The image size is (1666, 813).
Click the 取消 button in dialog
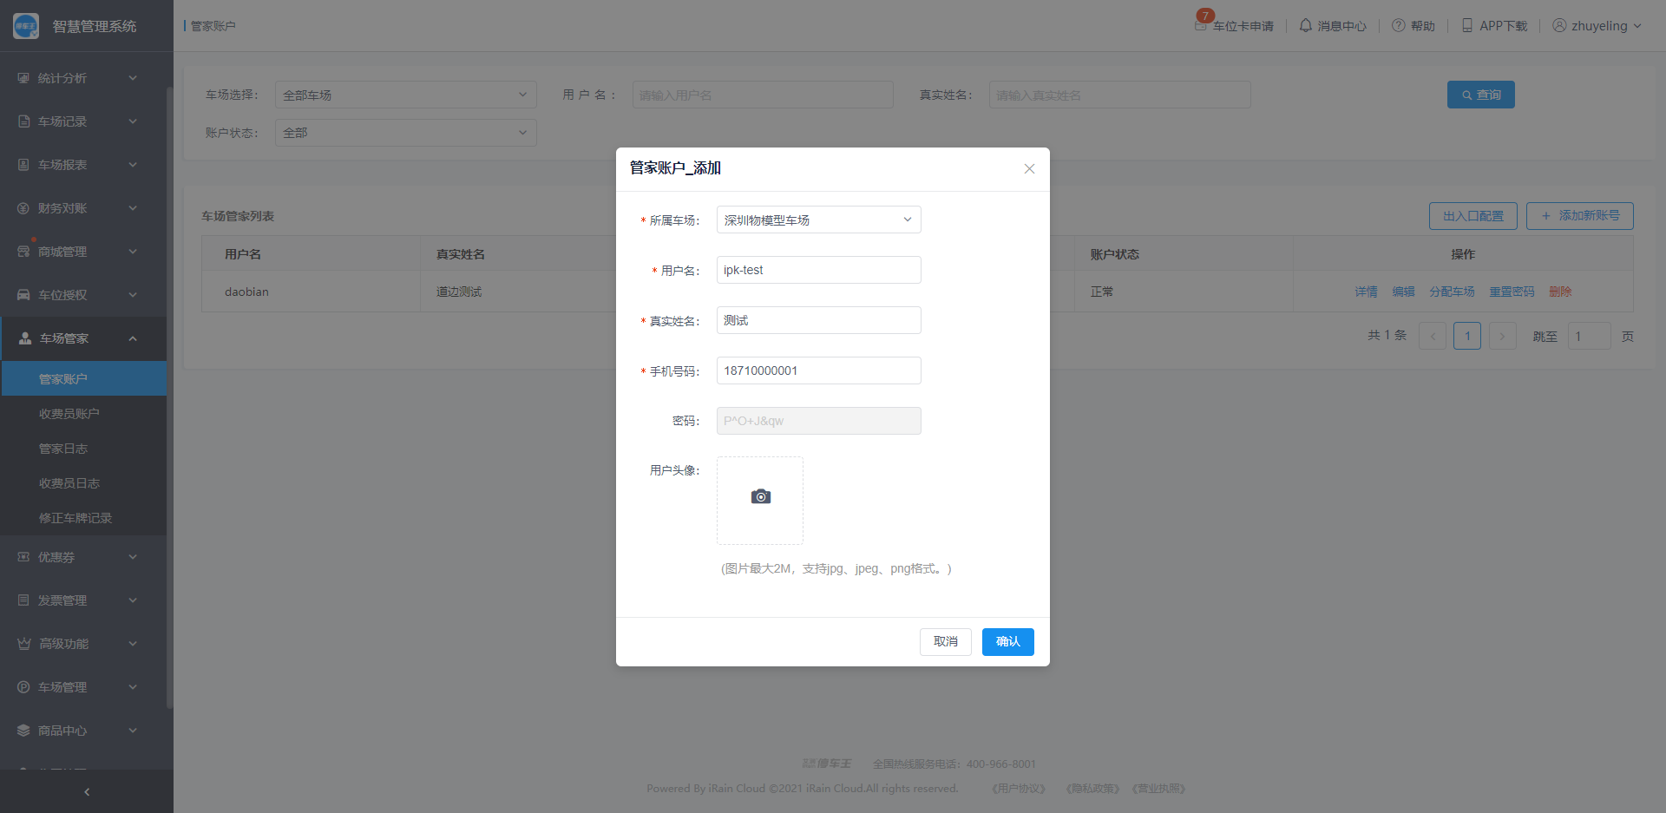click(945, 642)
